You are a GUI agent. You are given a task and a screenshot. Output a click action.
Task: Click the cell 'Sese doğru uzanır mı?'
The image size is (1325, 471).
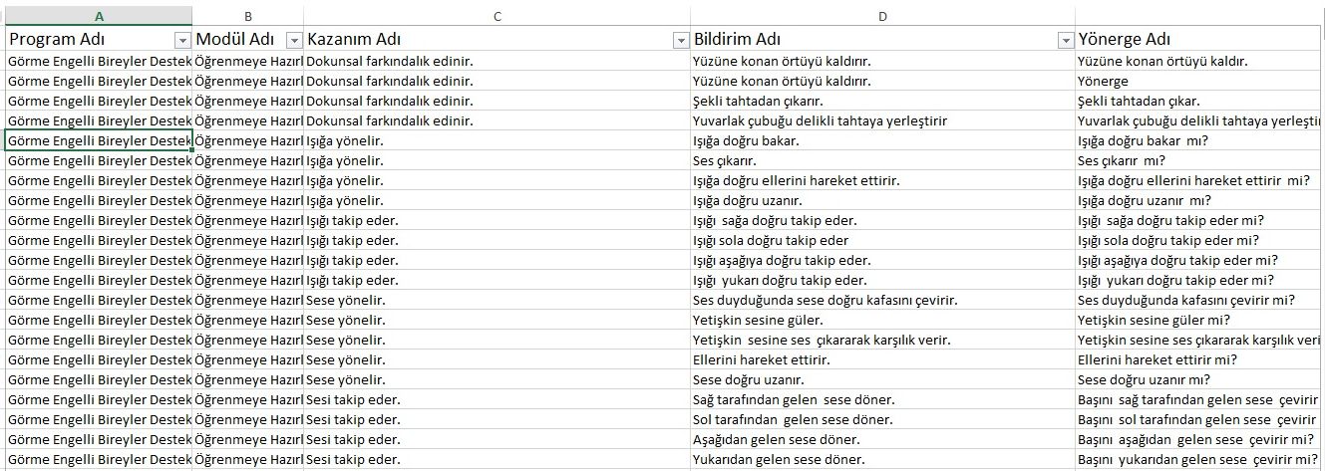tap(1200, 379)
